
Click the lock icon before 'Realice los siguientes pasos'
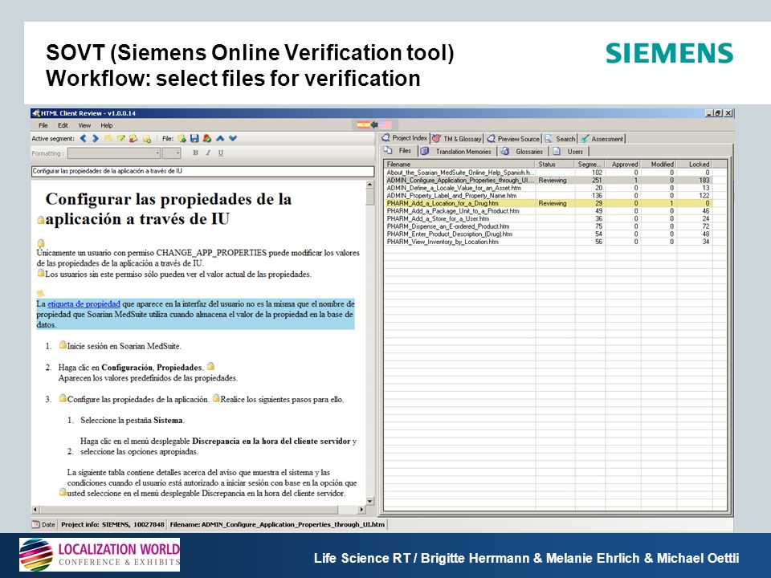pyautogui.click(x=216, y=398)
